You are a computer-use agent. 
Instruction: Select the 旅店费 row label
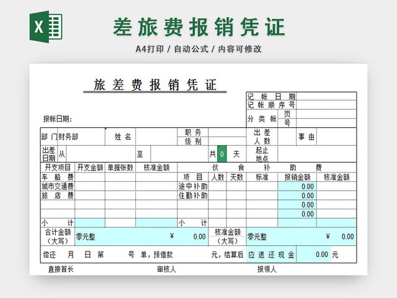click(58, 196)
